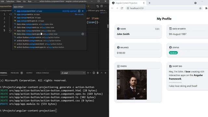This screenshot has width=208, height=117.
Task: Open a new browser tab
Action: [x=149, y=3]
